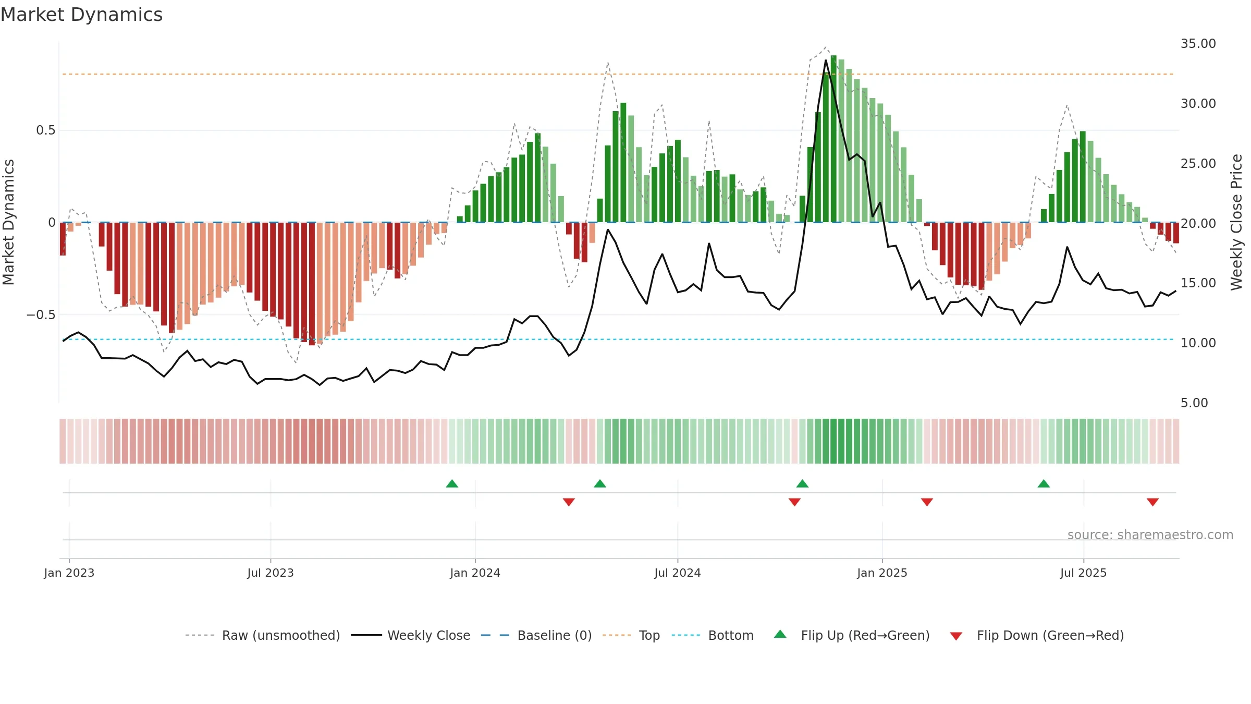Click the 15.00 price axis label

[x=1198, y=283]
